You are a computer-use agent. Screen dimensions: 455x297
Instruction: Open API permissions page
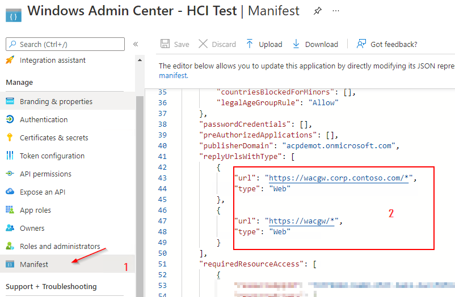45,174
